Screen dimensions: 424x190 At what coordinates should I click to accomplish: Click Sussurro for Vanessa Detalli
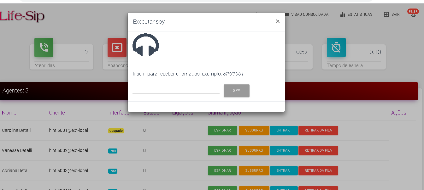tap(254, 150)
